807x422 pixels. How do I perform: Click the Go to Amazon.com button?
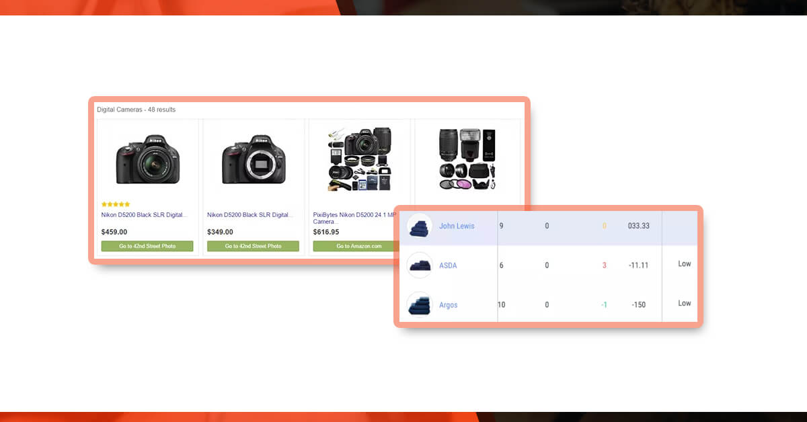click(x=356, y=246)
